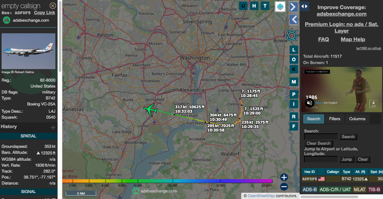Open the map layer selector
383x199 pixels.
click(280, 6)
